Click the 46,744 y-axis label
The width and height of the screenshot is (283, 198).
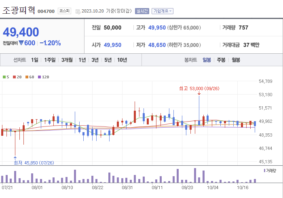point(265,148)
